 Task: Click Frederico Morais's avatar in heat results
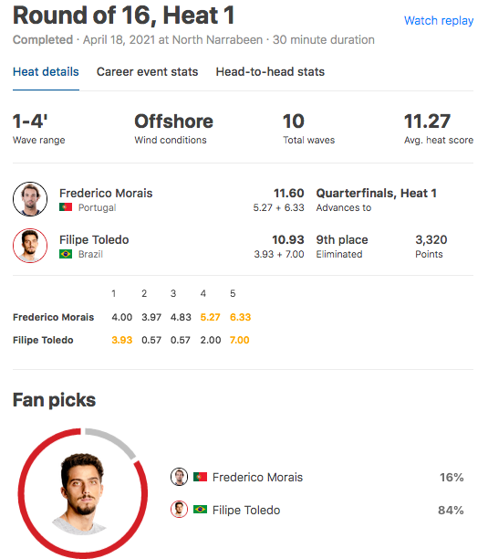pyautogui.click(x=30, y=199)
